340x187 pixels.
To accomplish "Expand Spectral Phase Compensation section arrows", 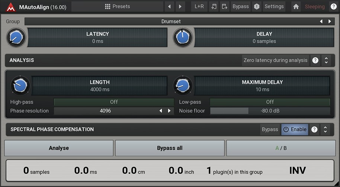I will pos(325,129).
